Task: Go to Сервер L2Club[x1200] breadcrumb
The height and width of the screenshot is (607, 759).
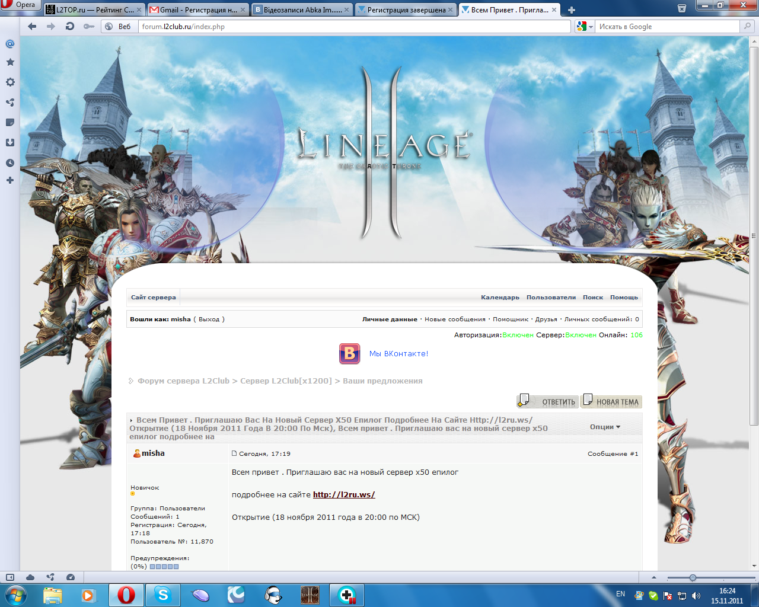Action: point(286,381)
